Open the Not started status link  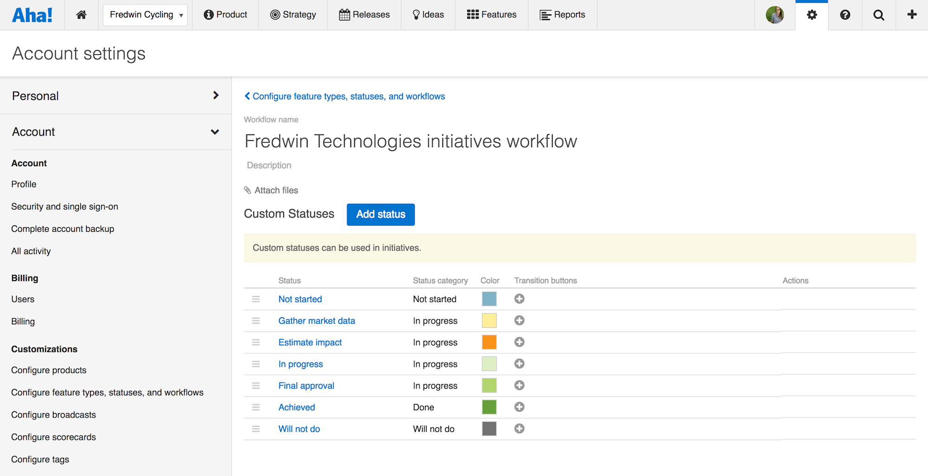(300, 299)
